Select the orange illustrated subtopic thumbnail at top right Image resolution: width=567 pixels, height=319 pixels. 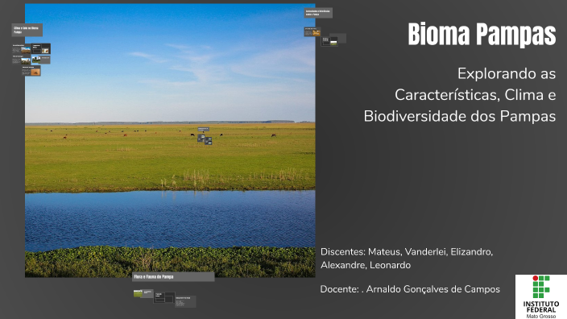tap(312, 32)
